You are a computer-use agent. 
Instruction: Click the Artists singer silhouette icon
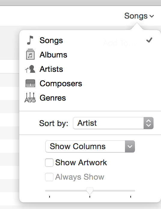tap(30, 69)
